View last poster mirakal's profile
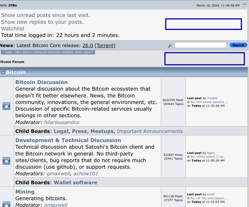The width and height of the screenshot is (249, 207). click(212, 98)
